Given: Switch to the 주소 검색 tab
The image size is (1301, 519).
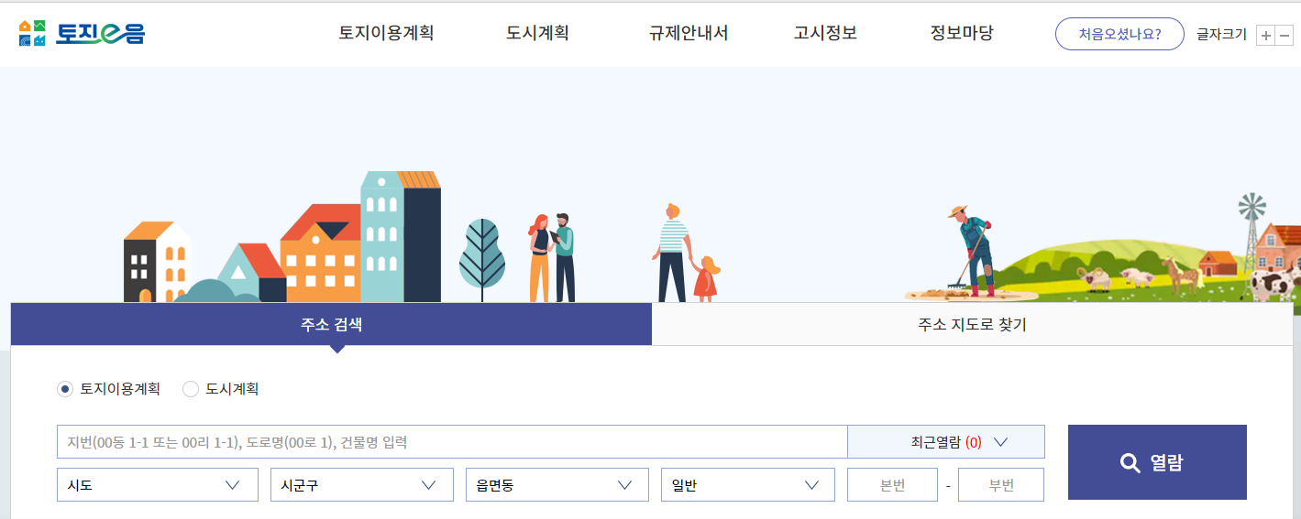Looking at the screenshot, I should click(331, 324).
